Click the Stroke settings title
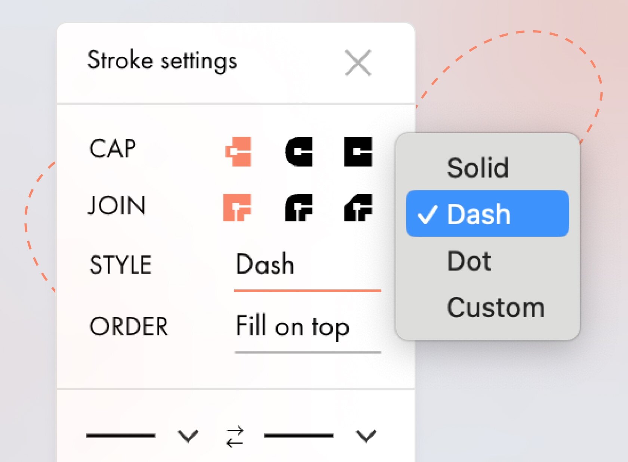Screen dimensions: 628x462 pyautogui.click(x=162, y=61)
